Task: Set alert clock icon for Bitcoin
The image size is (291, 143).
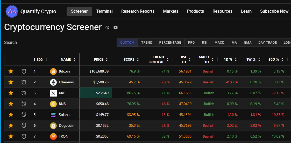Action: pos(24,71)
